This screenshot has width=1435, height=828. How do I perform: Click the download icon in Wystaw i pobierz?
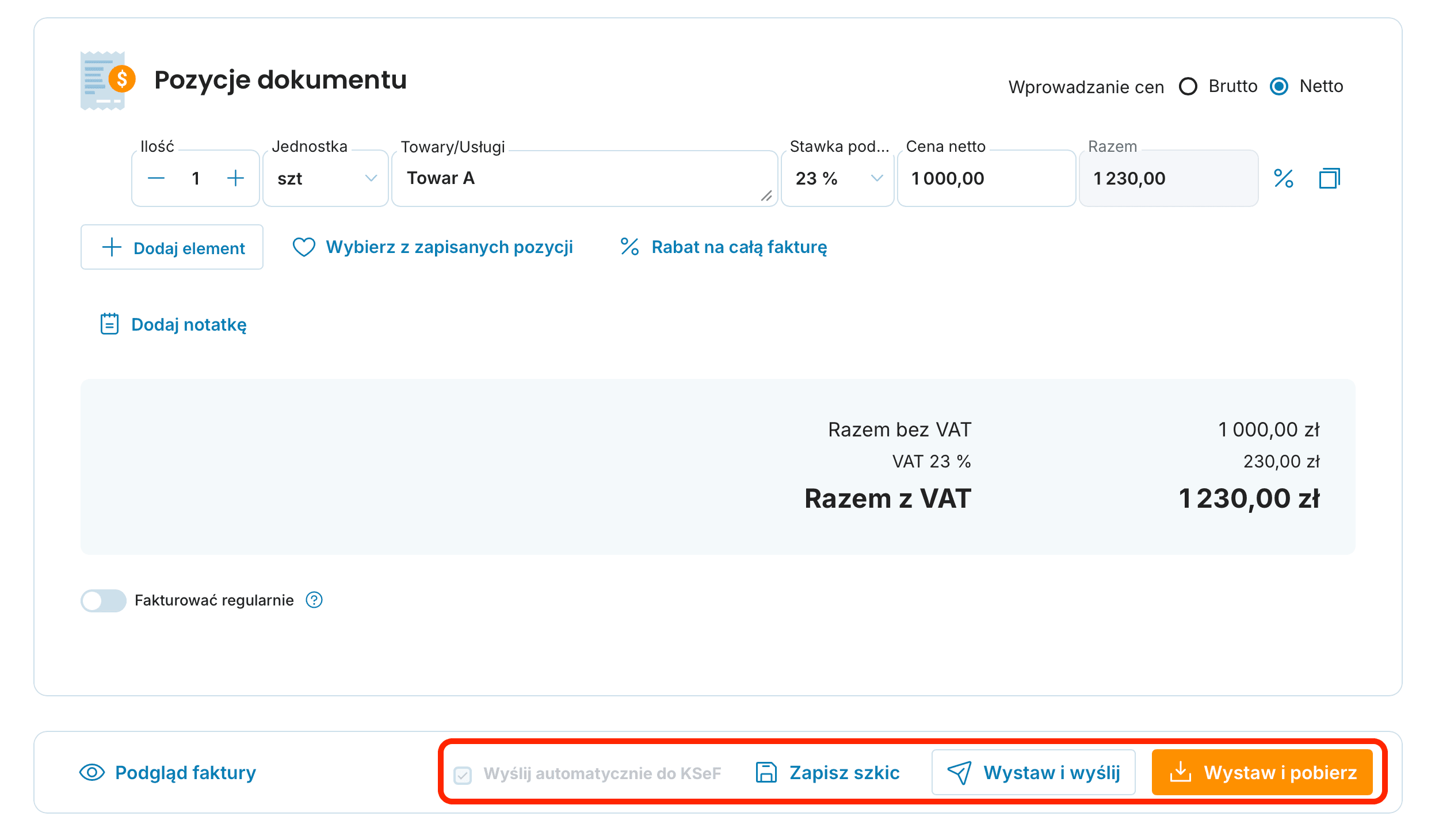click(1180, 772)
